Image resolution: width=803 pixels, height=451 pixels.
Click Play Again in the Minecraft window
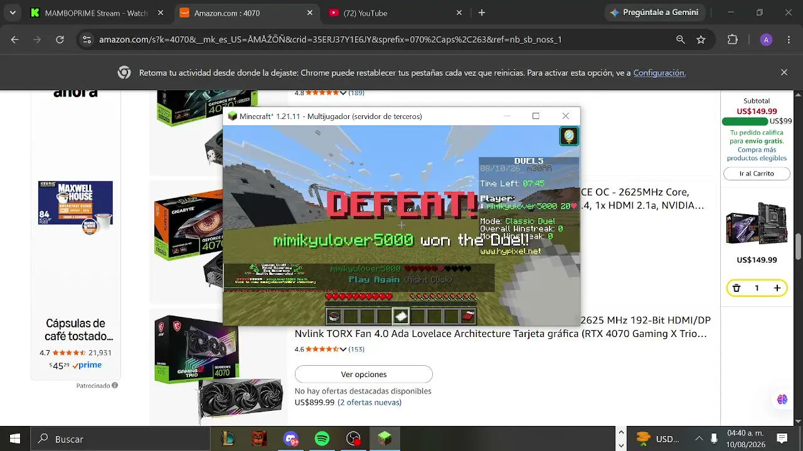tap(374, 279)
